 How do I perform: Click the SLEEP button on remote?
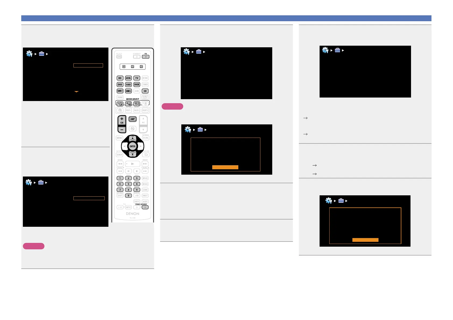(145, 202)
